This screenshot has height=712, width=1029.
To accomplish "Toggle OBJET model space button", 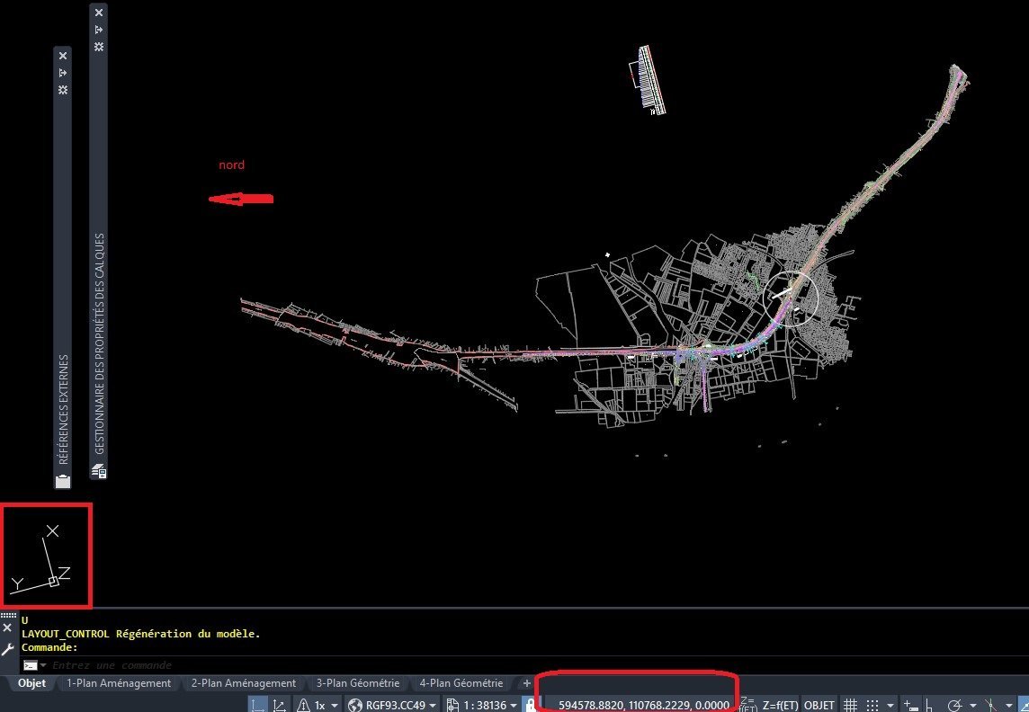I will pyautogui.click(x=819, y=705).
